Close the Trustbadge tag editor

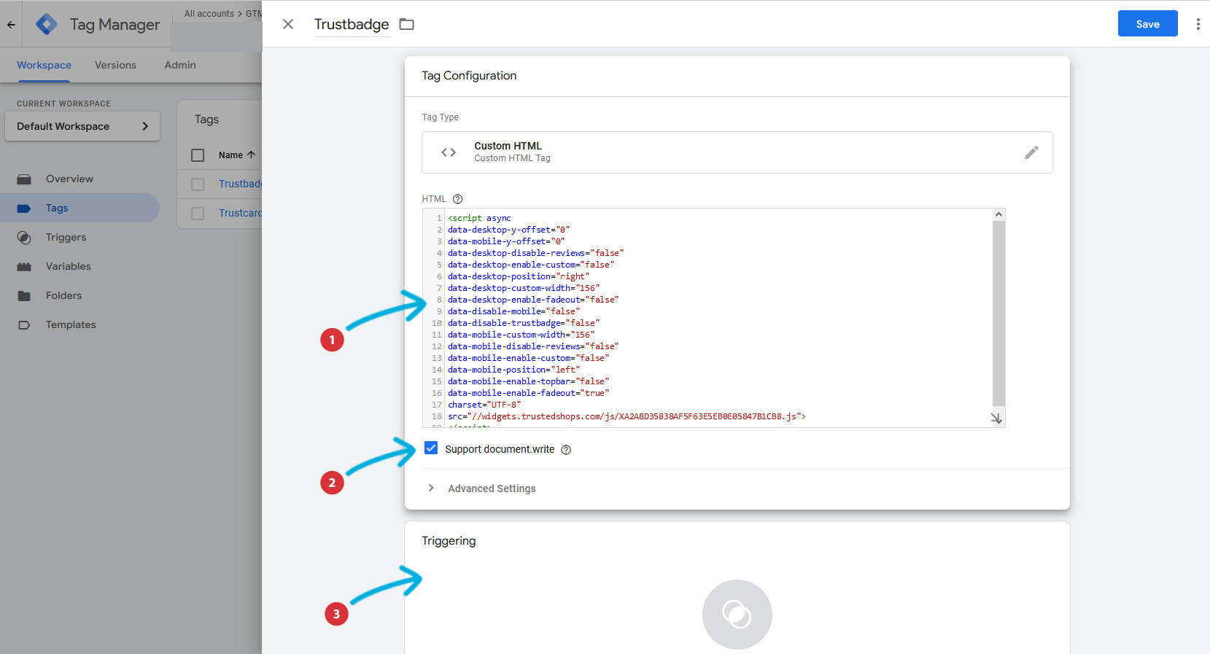click(x=288, y=24)
